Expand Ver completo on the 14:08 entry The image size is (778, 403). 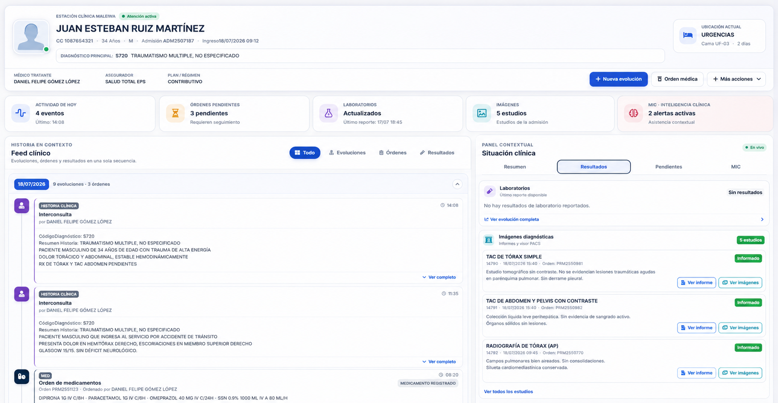(439, 277)
